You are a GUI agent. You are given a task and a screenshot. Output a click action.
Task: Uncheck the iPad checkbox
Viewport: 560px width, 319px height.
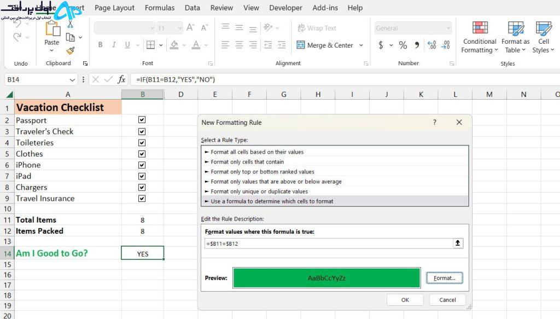pyautogui.click(x=142, y=176)
